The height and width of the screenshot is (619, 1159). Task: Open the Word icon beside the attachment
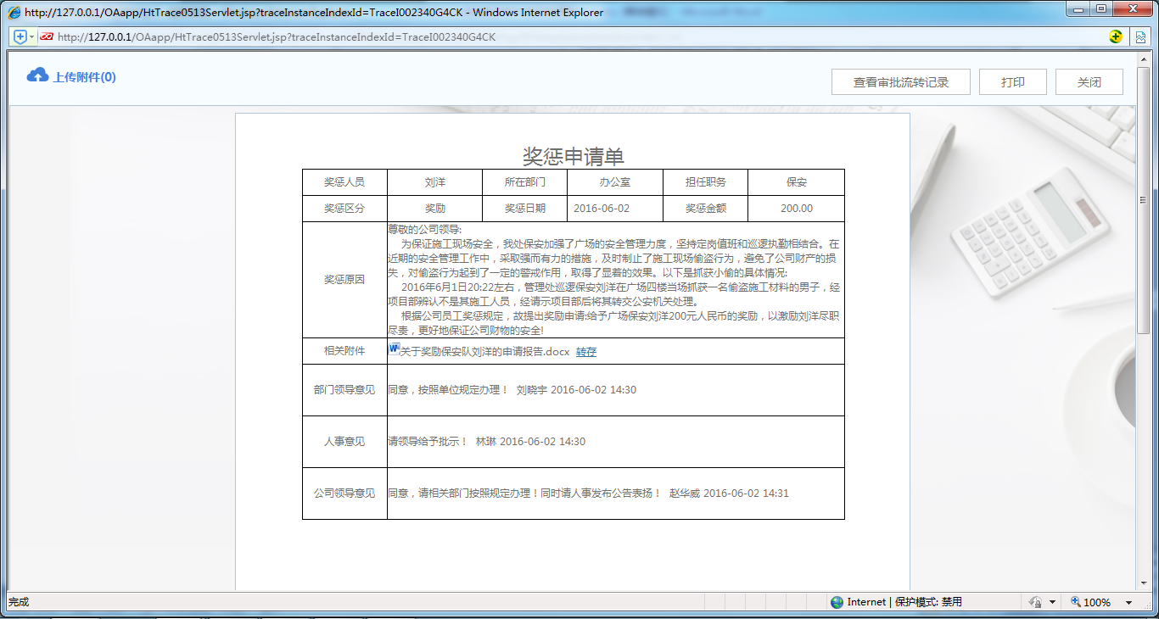click(x=392, y=348)
